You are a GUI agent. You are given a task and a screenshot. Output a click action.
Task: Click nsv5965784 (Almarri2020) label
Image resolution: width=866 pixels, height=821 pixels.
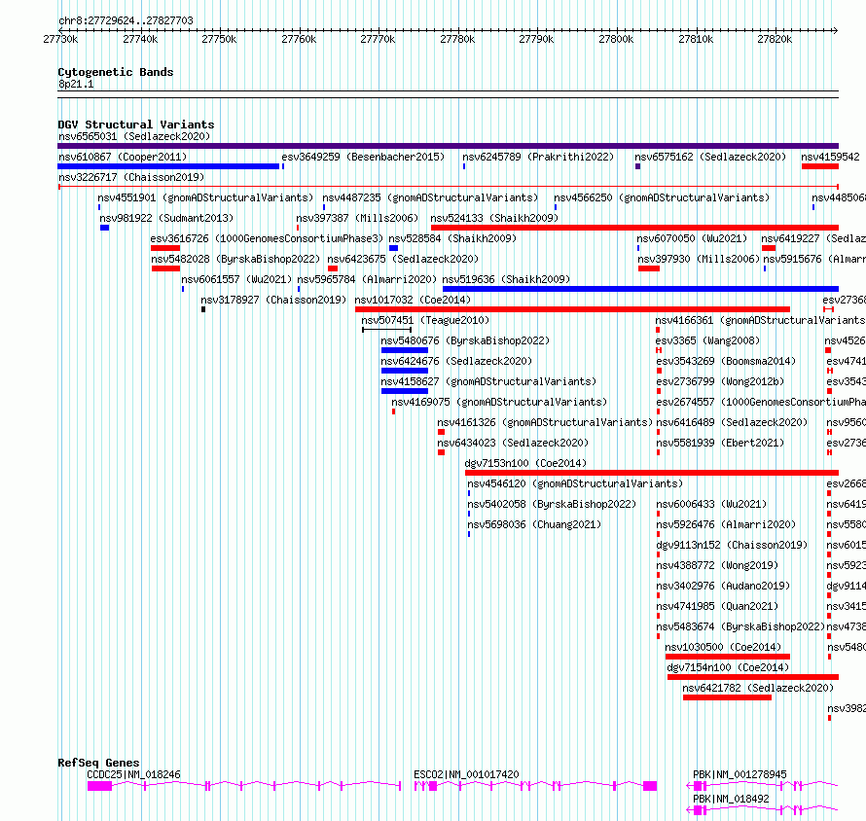pos(367,279)
